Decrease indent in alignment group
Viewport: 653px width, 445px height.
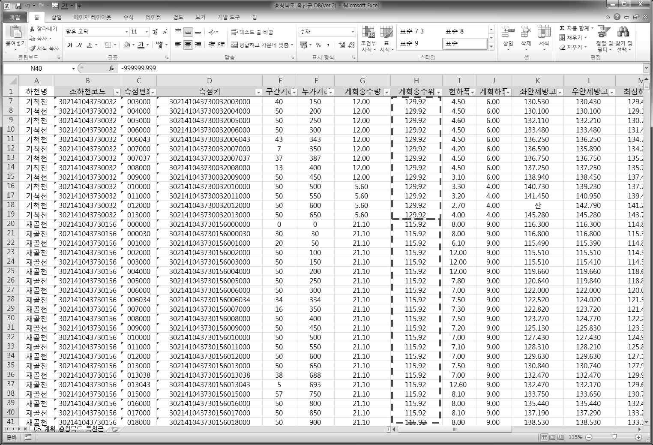(x=212, y=45)
